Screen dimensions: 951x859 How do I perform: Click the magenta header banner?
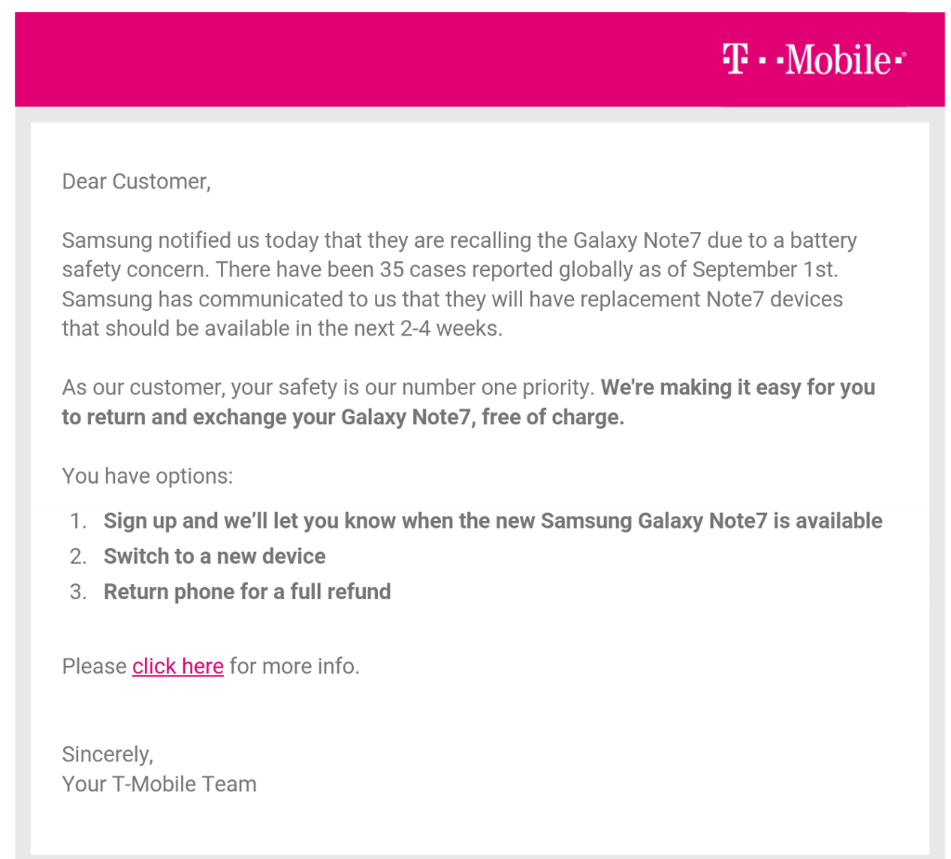[x=480, y=59]
